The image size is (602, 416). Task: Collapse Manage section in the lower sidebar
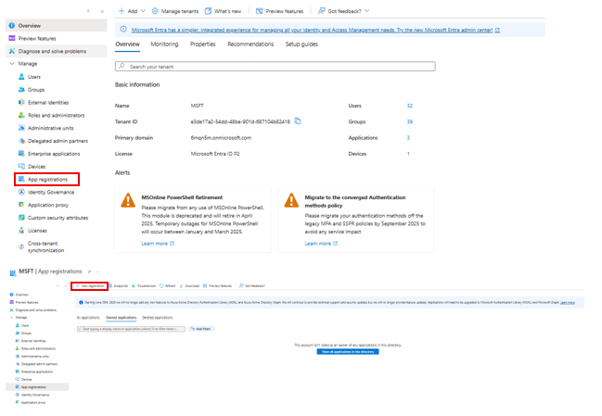11,318
